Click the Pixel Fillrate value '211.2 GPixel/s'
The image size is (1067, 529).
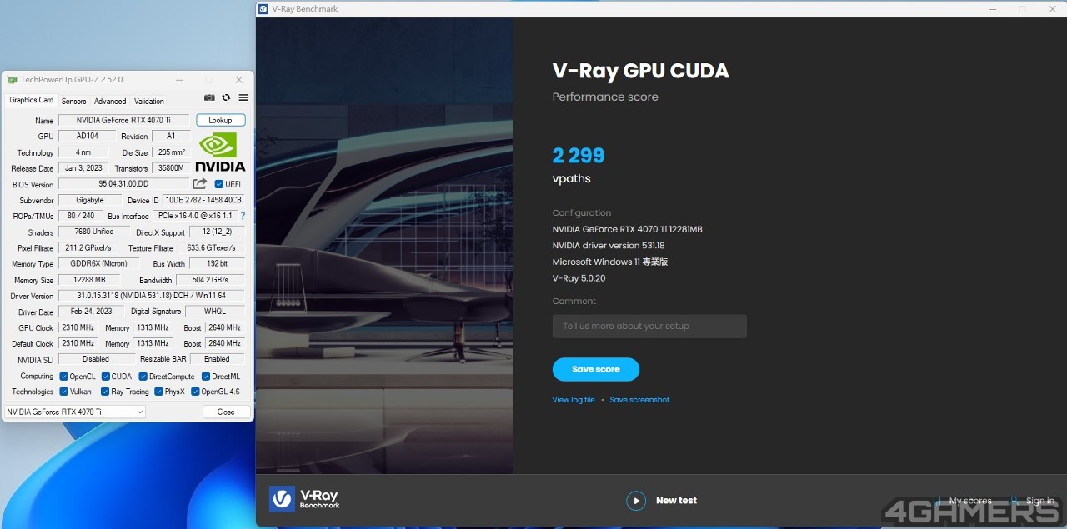tap(88, 248)
